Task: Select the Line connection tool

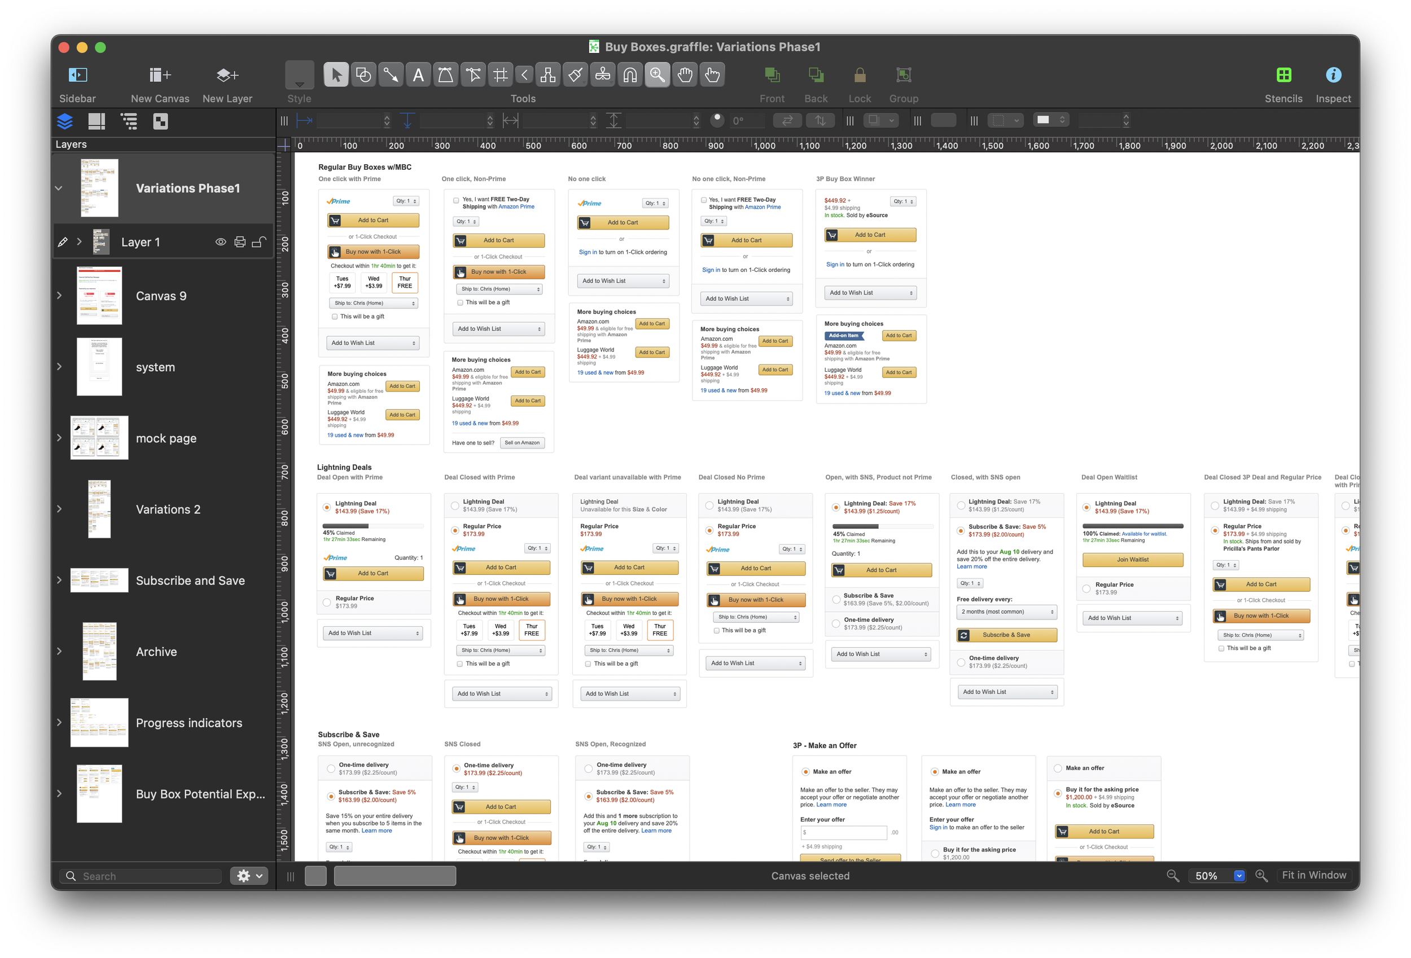Action: pyautogui.click(x=391, y=75)
